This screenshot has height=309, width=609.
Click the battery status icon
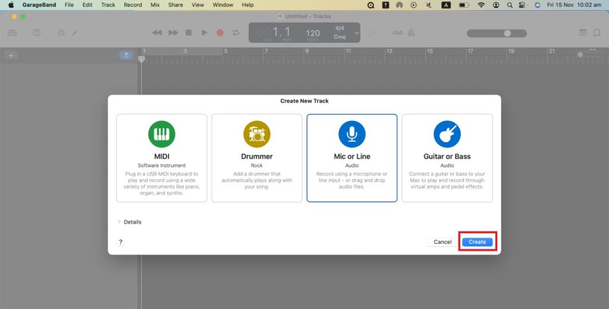point(464,5)
